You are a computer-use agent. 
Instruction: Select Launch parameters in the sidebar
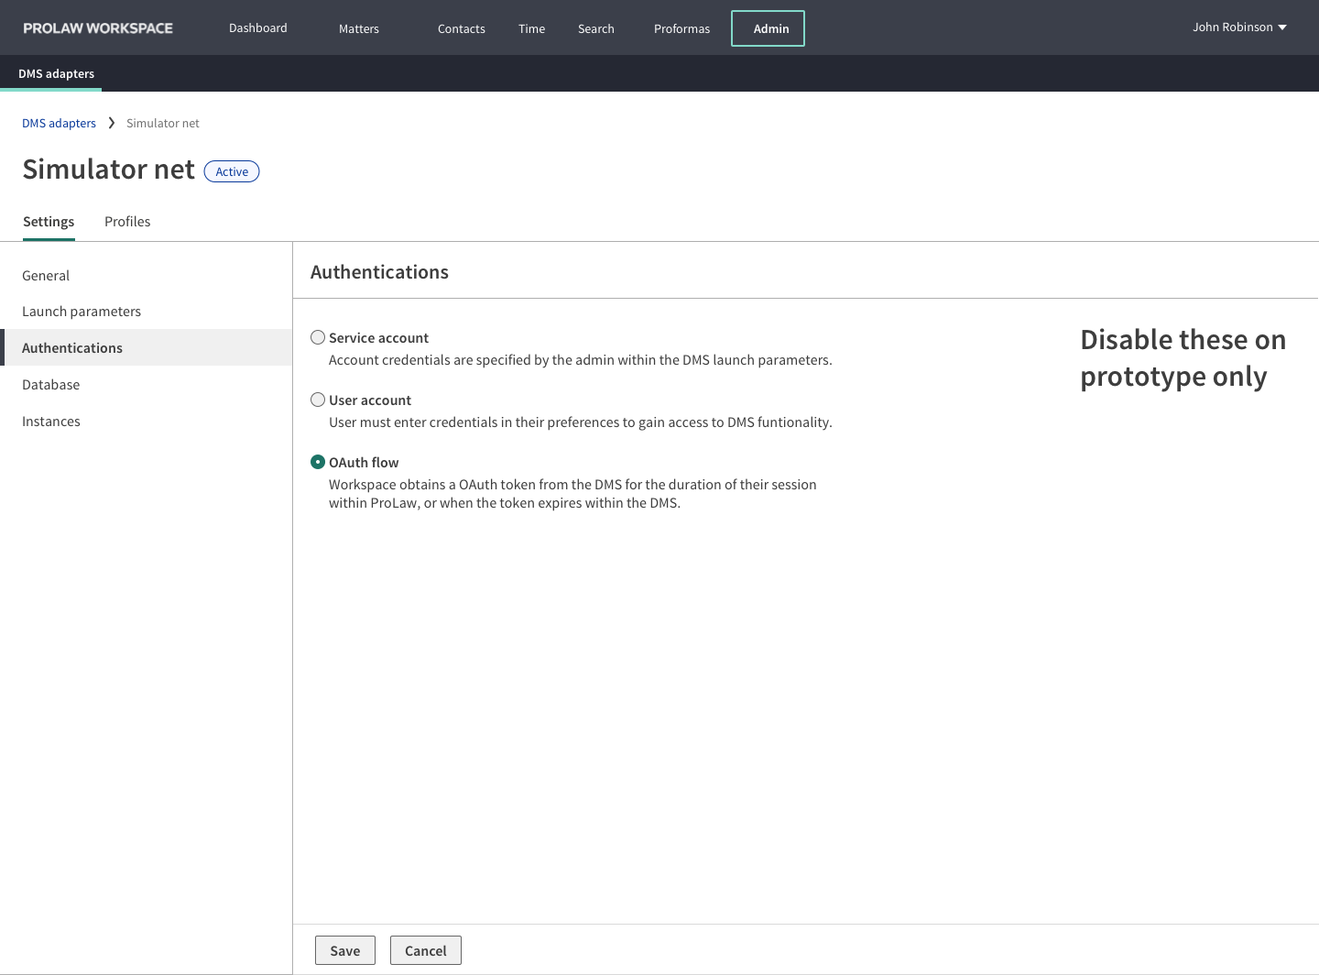[x=82, y=311]
